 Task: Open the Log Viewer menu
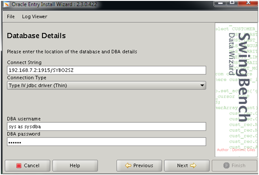point(34,17)
